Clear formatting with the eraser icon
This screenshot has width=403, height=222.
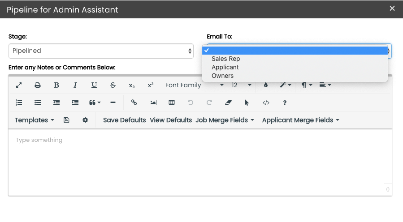(x=228, y=102)
